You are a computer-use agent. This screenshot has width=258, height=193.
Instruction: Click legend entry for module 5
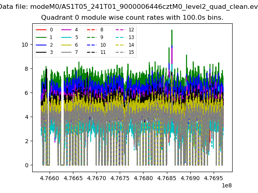coord(70,37)
